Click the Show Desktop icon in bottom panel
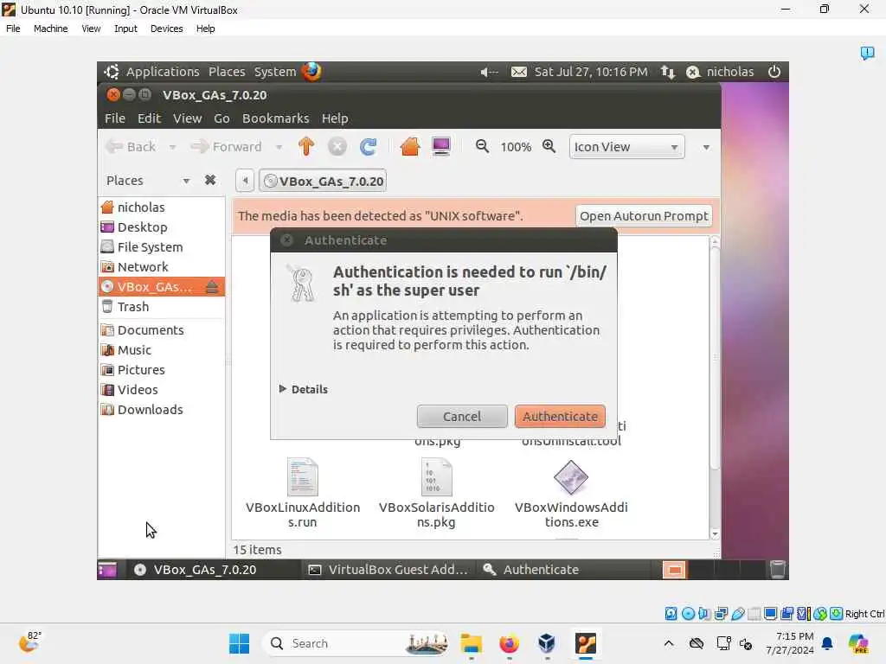The height and width of the screenshot is (664, 886). [x=107, y=570]
